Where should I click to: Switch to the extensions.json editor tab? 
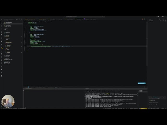69,19
